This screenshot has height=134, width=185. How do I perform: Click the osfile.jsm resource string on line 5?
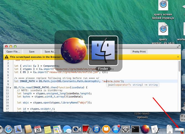(73, 72)
